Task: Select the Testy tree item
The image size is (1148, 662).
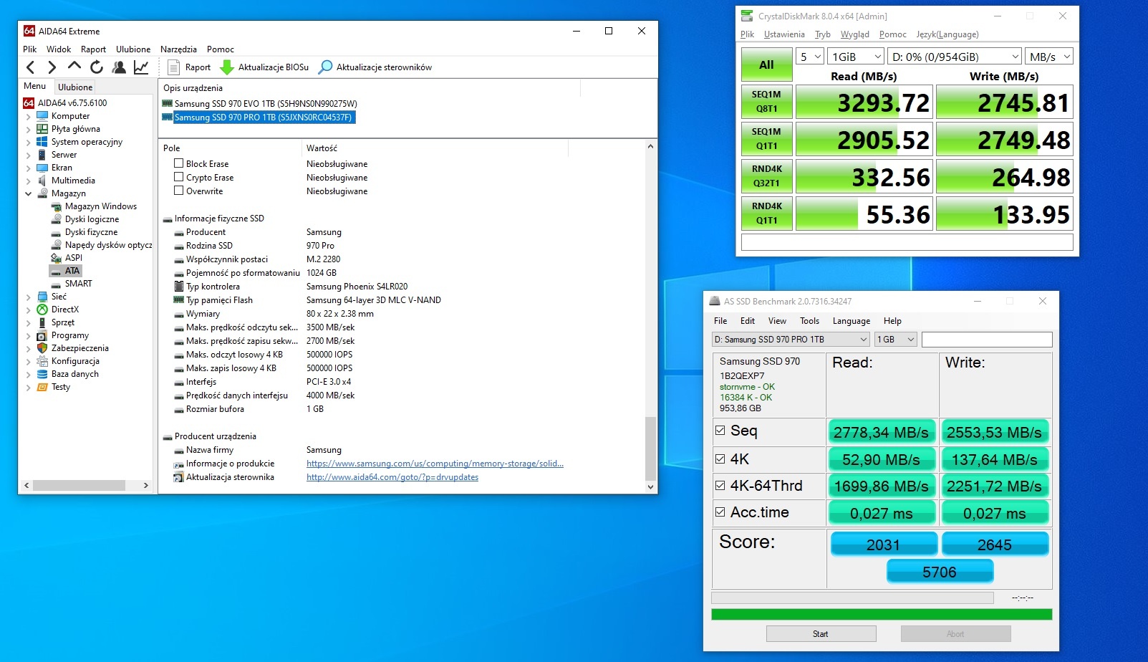Action: coord(61,387)
